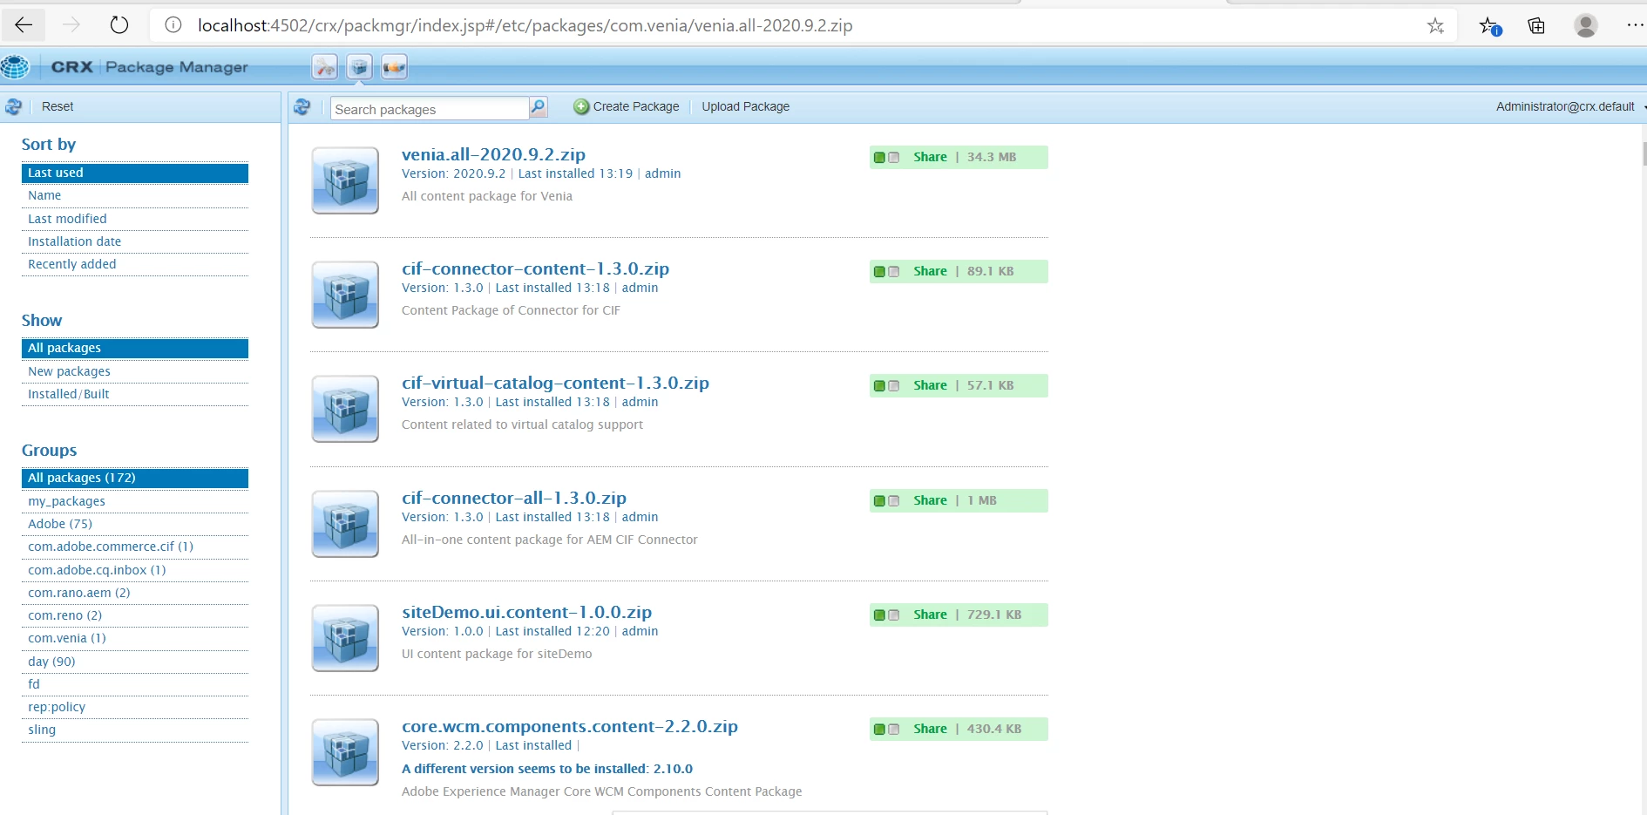Select All packages (172) group
The width and height of the screenshot is (1647, 815).
pyautogui.click(x=135, y=478)
